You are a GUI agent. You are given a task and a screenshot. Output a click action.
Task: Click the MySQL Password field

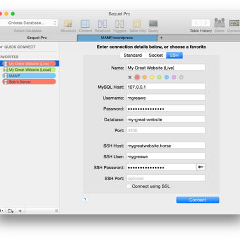[x=166, y=109]
